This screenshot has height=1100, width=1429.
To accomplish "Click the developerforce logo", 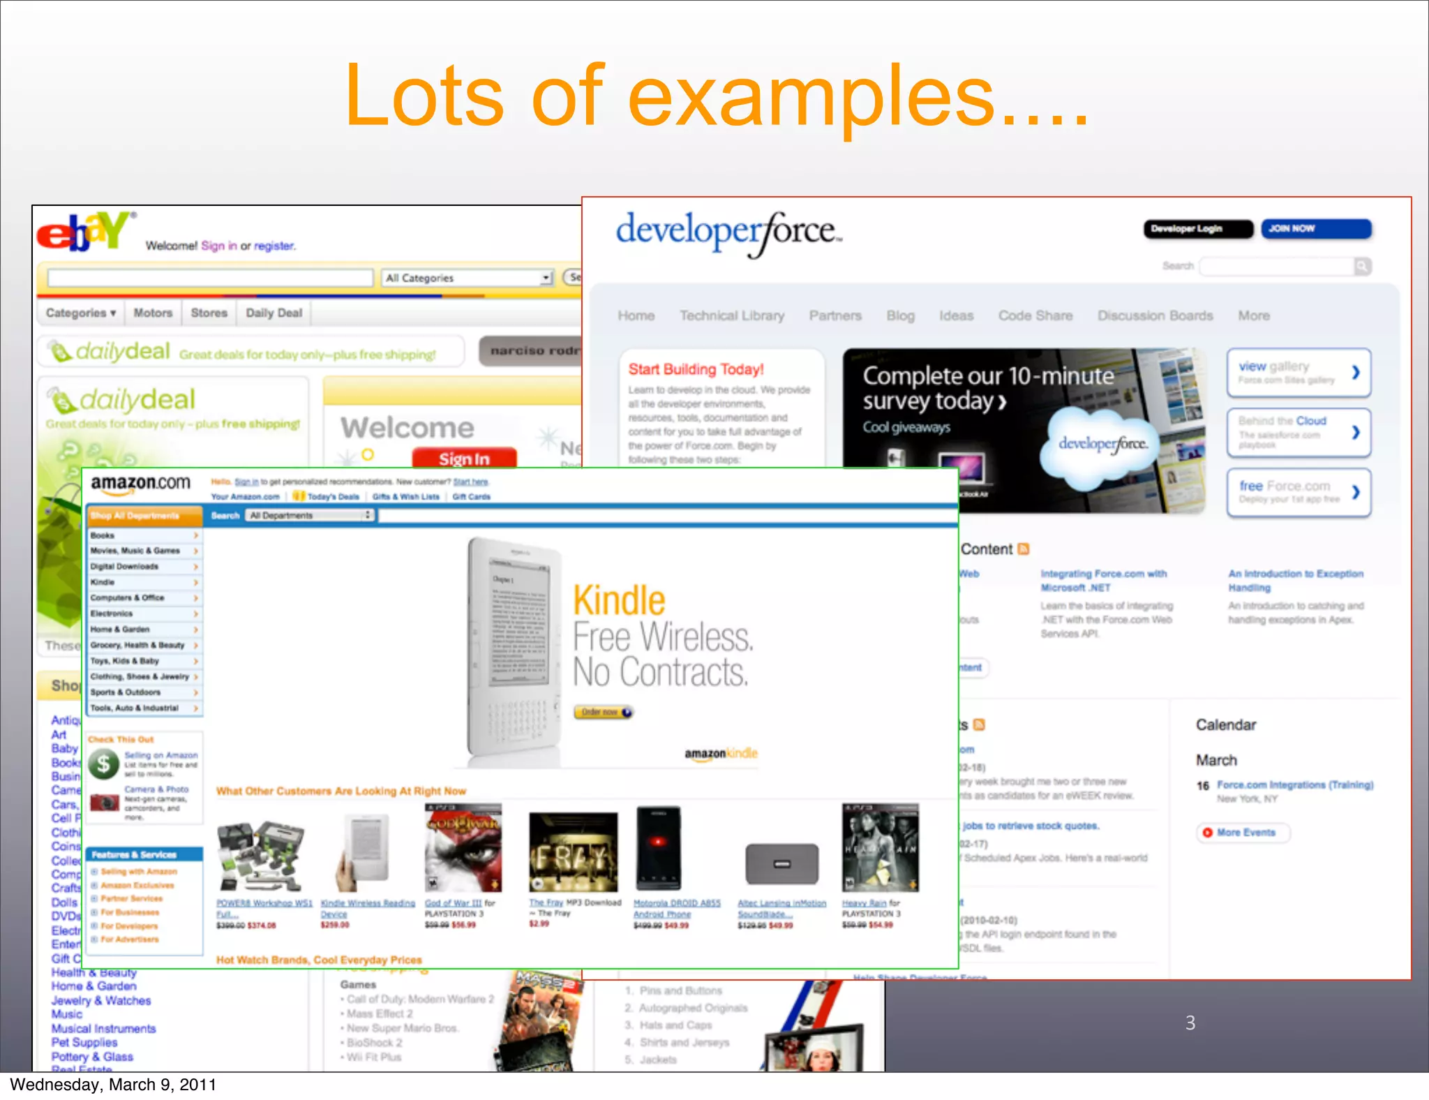I will tap(728, 234).
